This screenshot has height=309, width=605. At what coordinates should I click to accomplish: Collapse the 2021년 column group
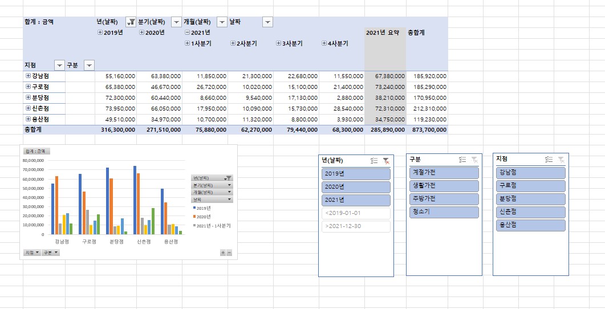click(188, 33)
